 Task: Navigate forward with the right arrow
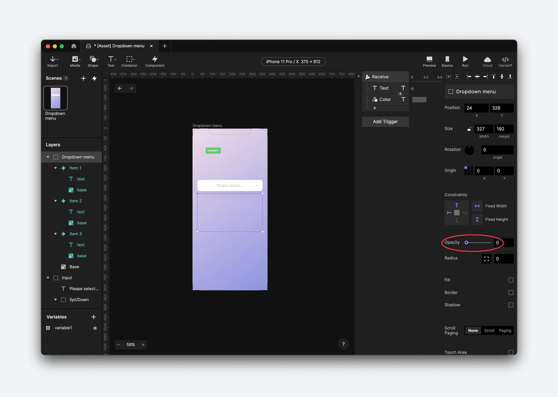[131, 88]
